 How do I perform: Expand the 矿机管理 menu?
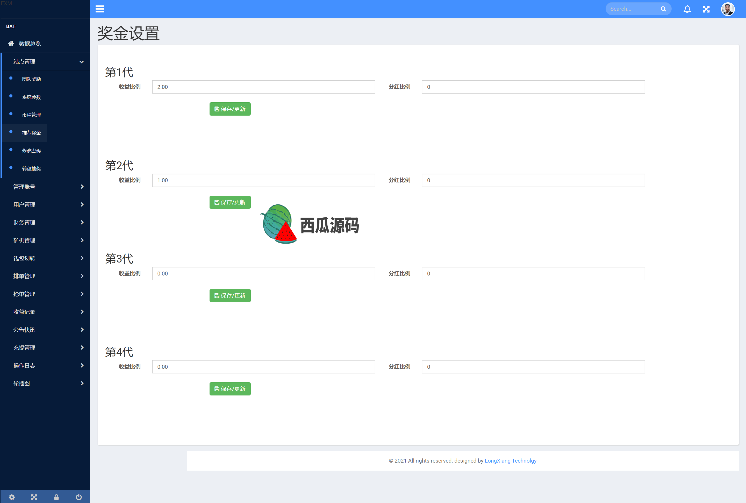pos(46,240)
